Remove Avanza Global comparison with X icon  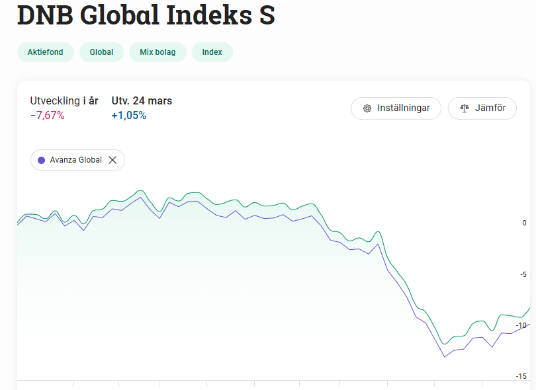click(112, 160)
